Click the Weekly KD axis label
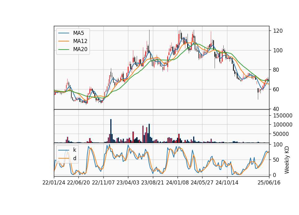The width and height of the screenshot is (299, 215). (287, 160)
